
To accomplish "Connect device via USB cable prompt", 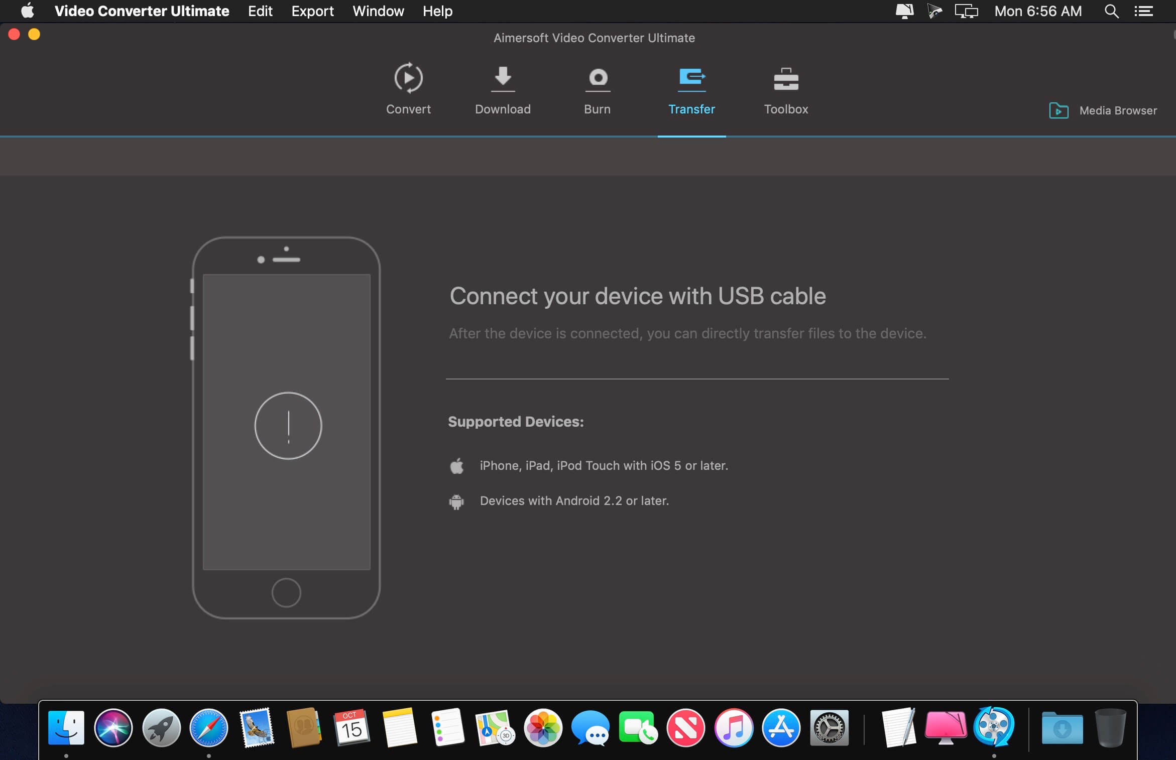I will click(637, 296).
